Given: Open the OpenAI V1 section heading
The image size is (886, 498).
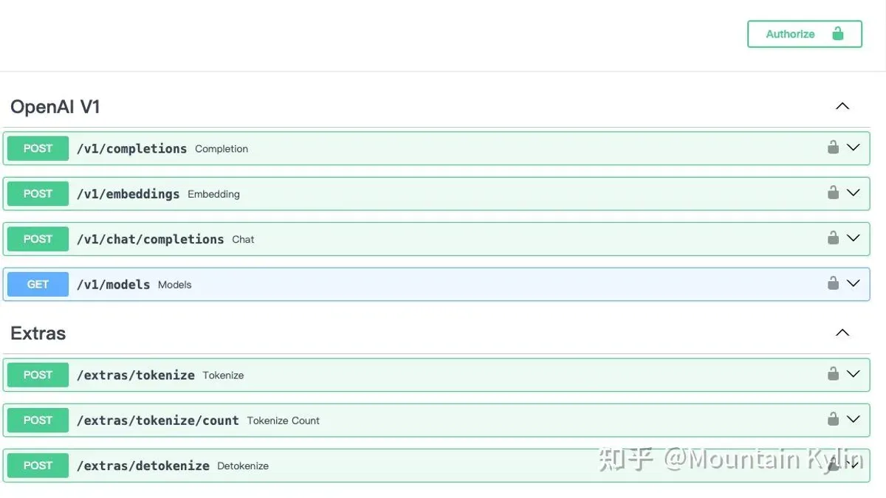Looking at the screenshot, I should point(55,107).
